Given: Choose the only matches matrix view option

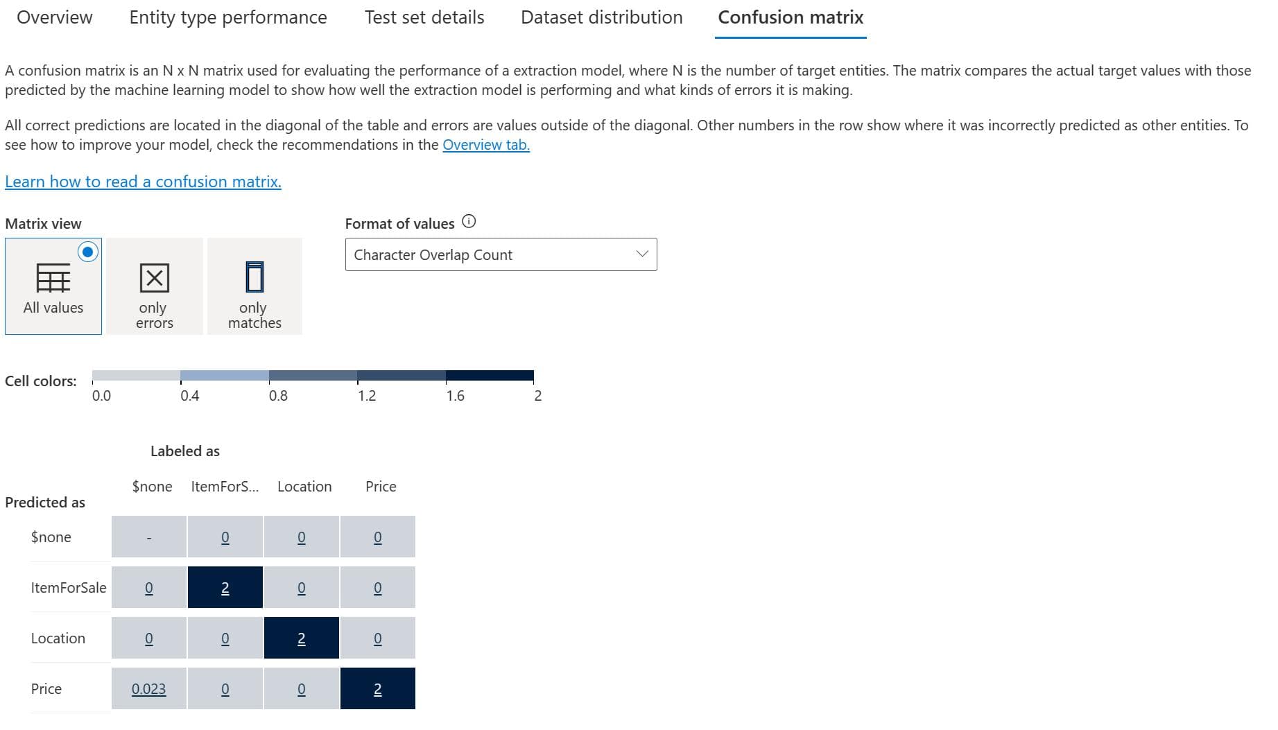Looking at the screenshot, I should pos(254,286).
